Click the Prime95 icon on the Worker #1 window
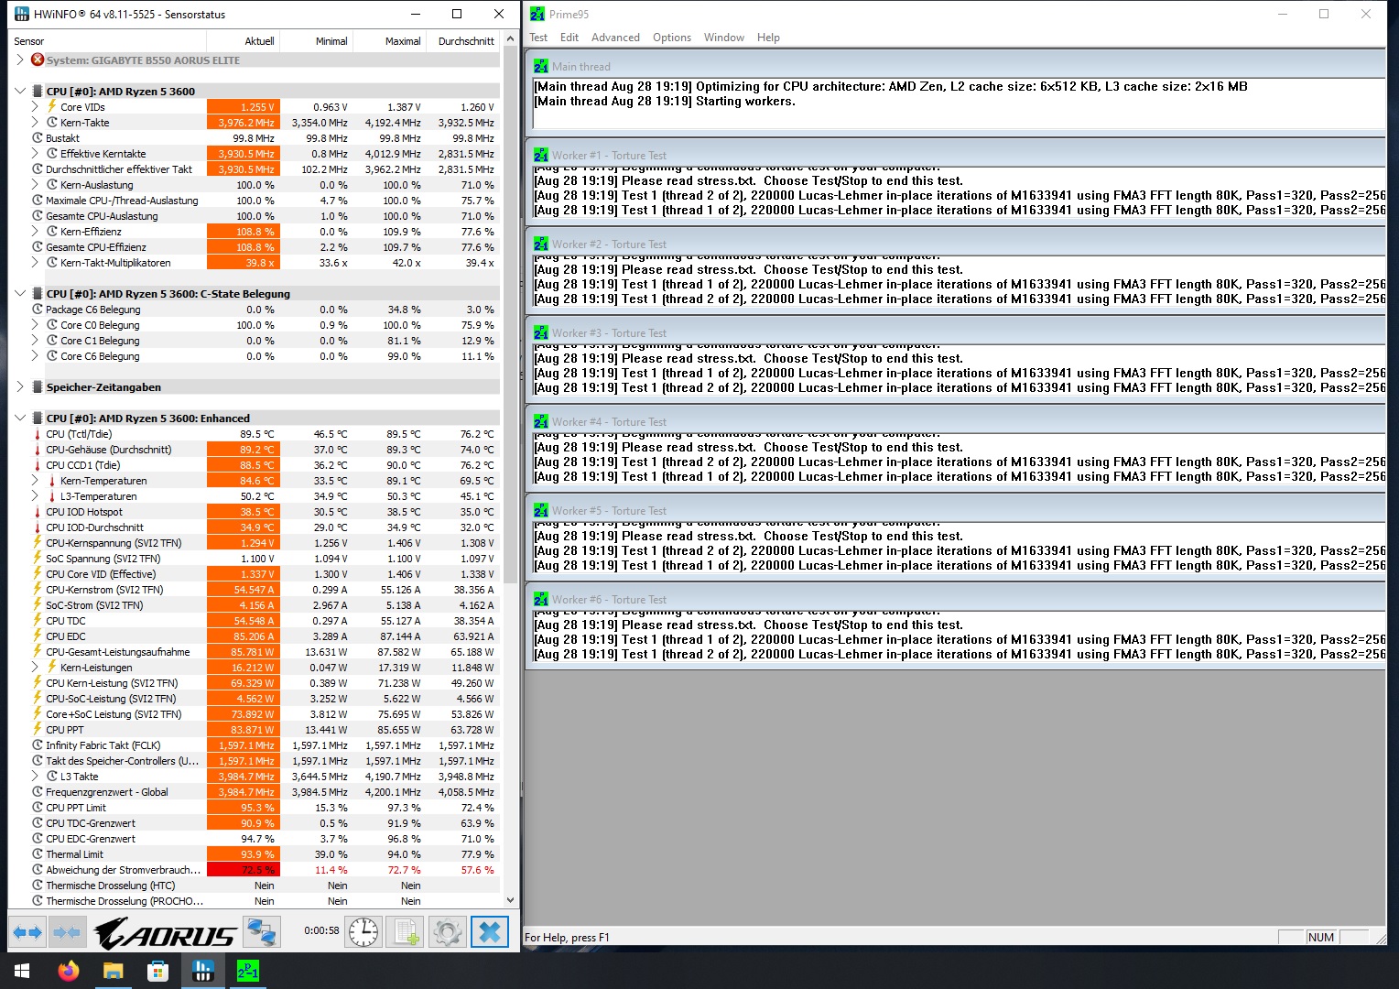 coord(541,155)
